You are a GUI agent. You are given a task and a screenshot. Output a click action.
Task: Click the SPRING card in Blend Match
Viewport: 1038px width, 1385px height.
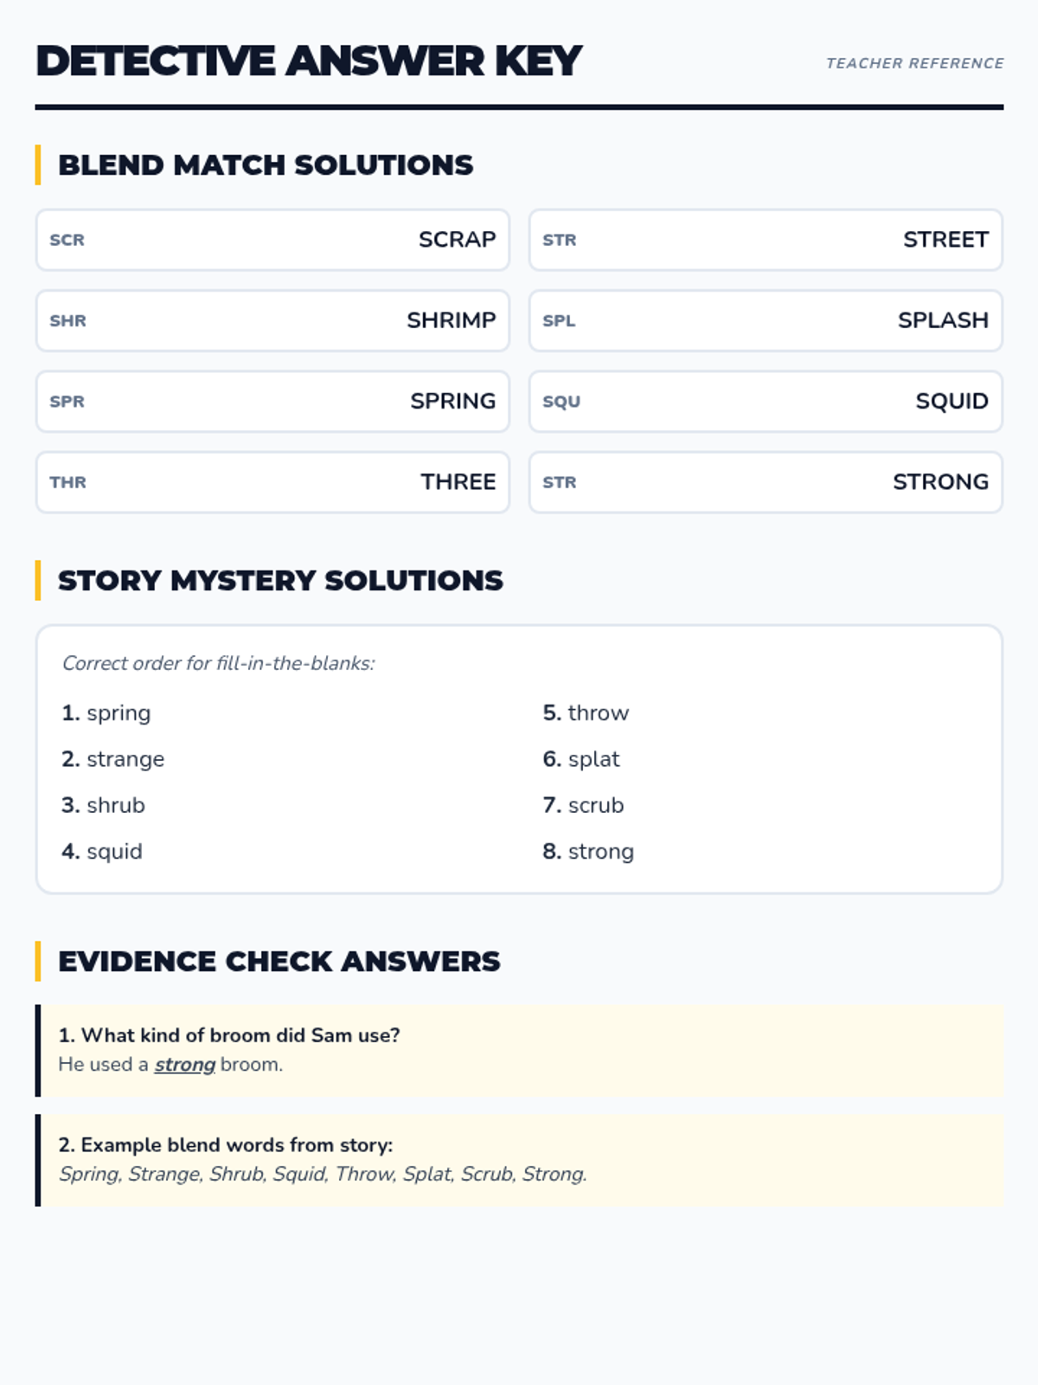272,402
